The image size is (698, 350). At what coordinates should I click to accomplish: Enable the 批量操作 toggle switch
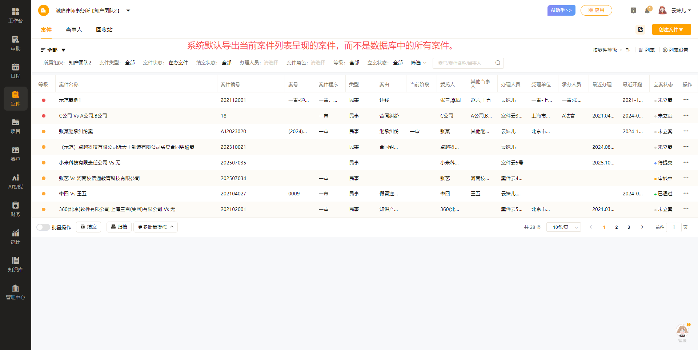(43, 227)
